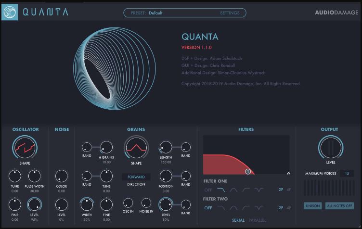The height and width of the screenshot is (229, 362).
Task: Open the Preset Default selector
Action: click(155, 13)
